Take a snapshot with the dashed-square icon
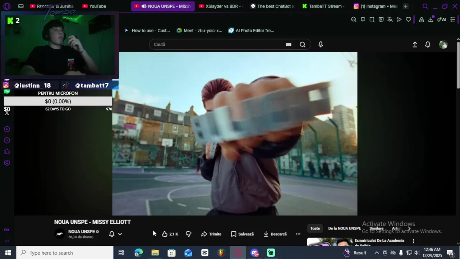Image resolution: width=460 pixels, height=259 pixels. click(372, 19)
